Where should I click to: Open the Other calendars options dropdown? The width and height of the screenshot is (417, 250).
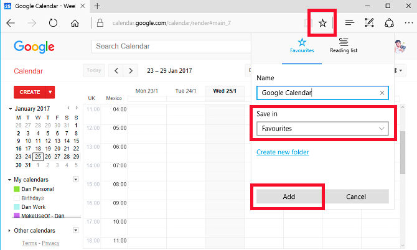[76, 230]
